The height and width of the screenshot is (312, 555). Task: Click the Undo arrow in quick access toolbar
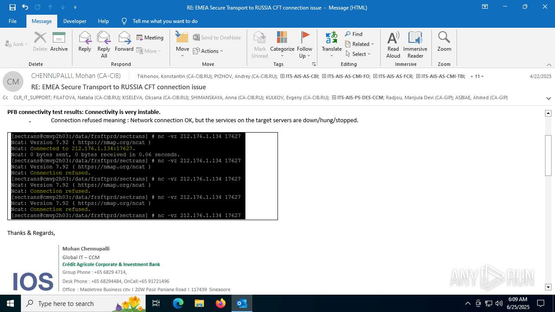coord(25,7)
